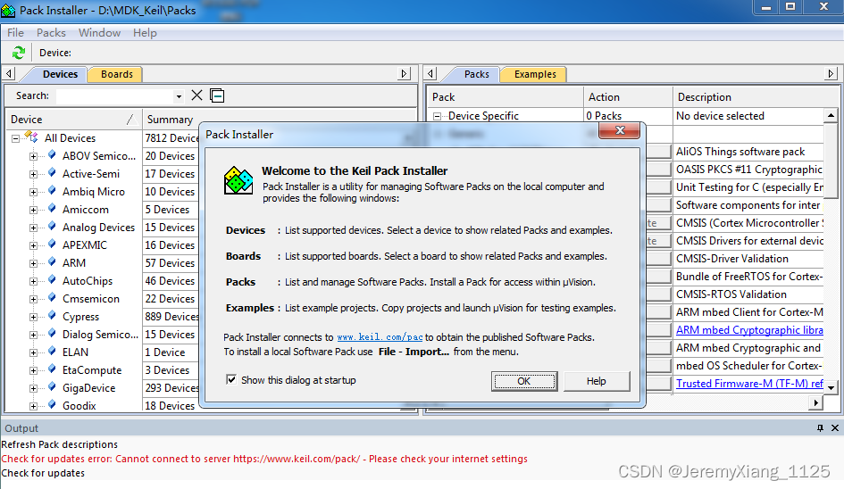Click packs list scrollbar up arrow
The image size is (844, 489).
pos(831,115)
